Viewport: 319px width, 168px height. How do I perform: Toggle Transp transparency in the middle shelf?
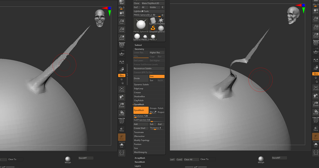[121, 129]
